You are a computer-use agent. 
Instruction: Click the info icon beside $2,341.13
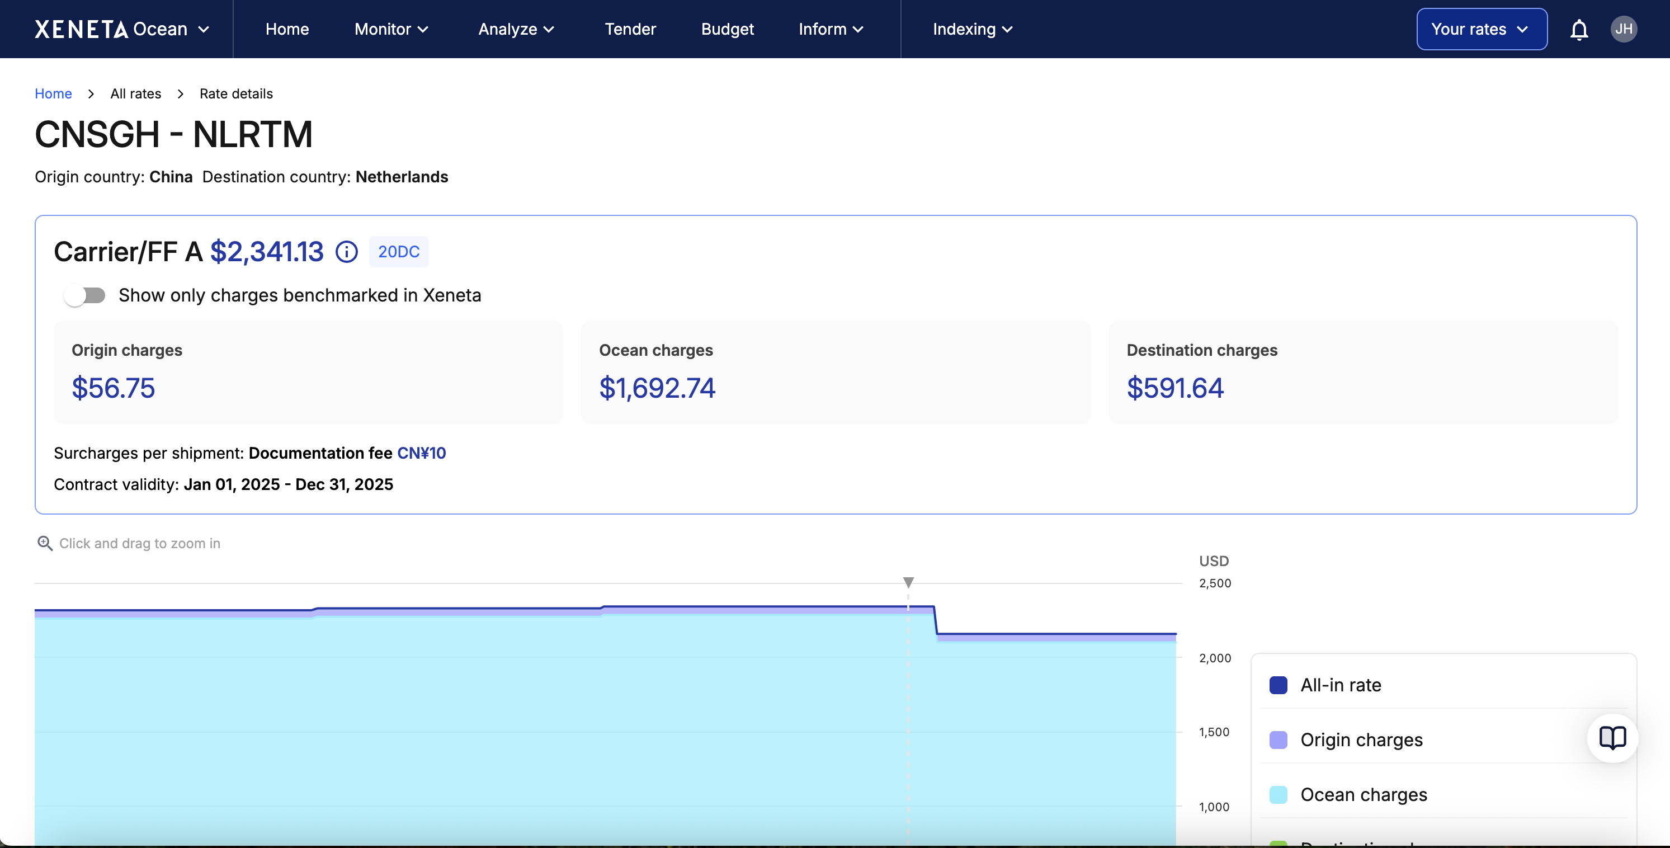[346, 252]
